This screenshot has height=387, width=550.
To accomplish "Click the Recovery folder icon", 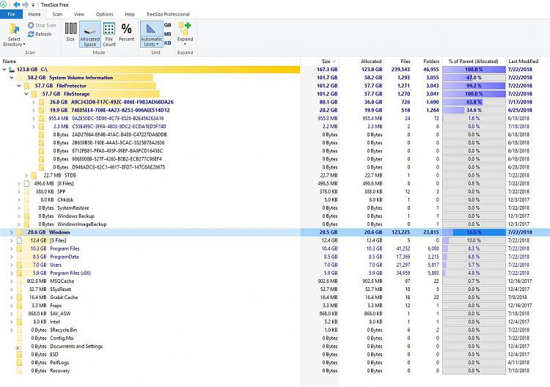I will coord(19,371).
